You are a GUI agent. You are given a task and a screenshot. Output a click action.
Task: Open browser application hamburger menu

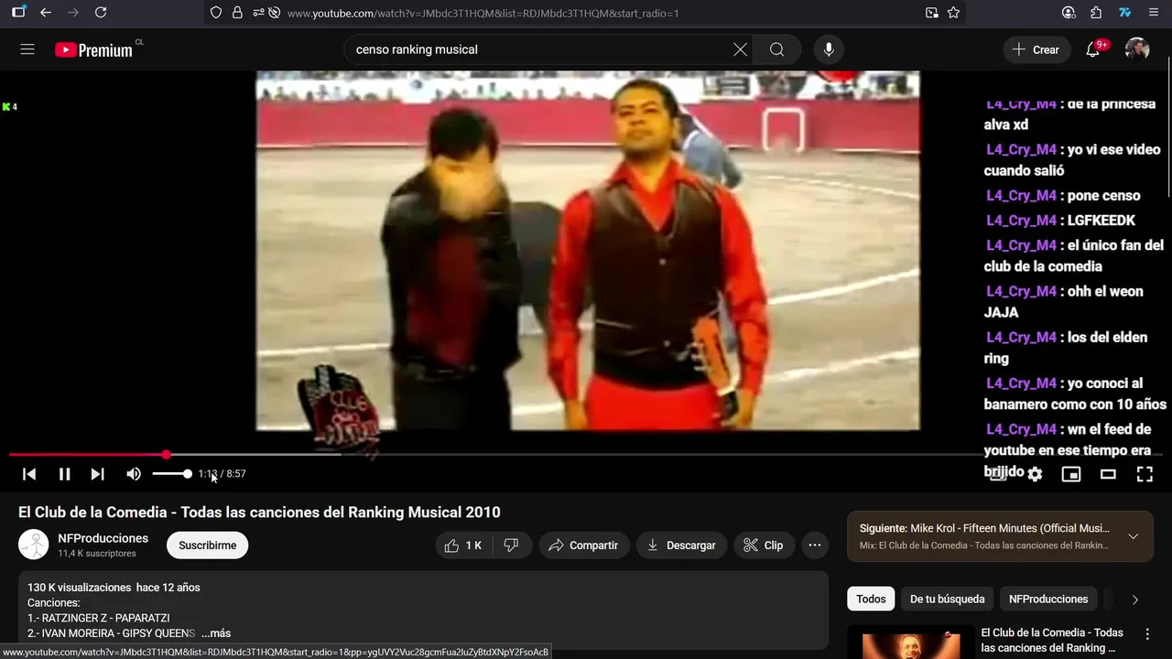1153,13
